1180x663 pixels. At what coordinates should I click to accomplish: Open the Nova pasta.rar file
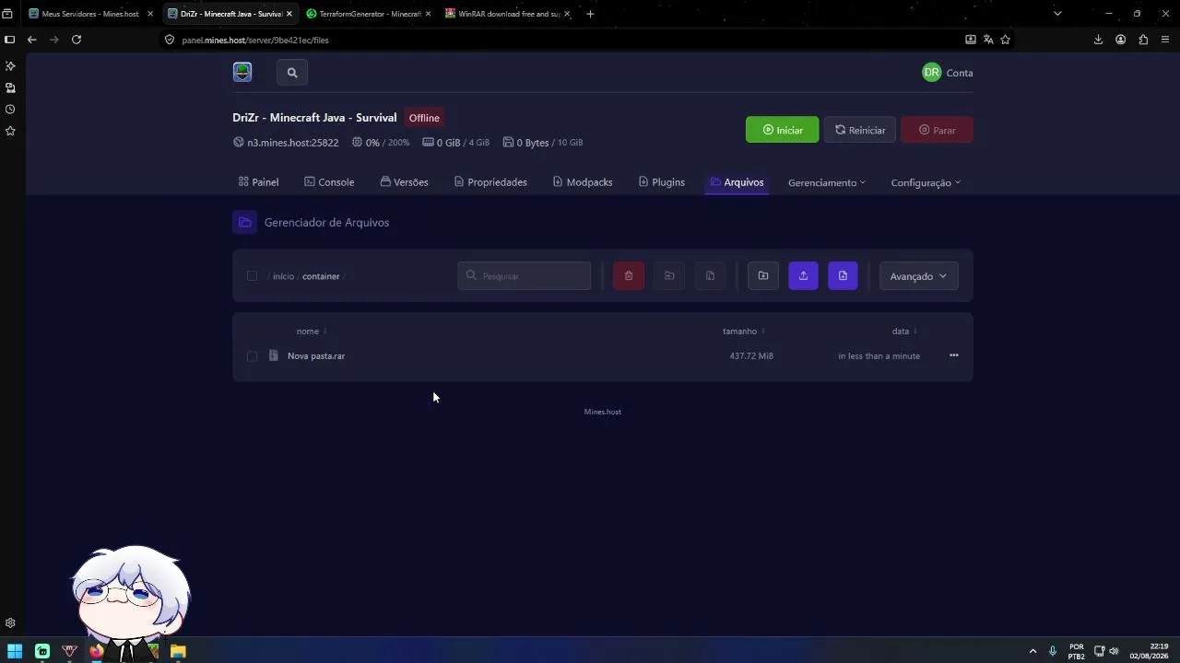[316, 356]
